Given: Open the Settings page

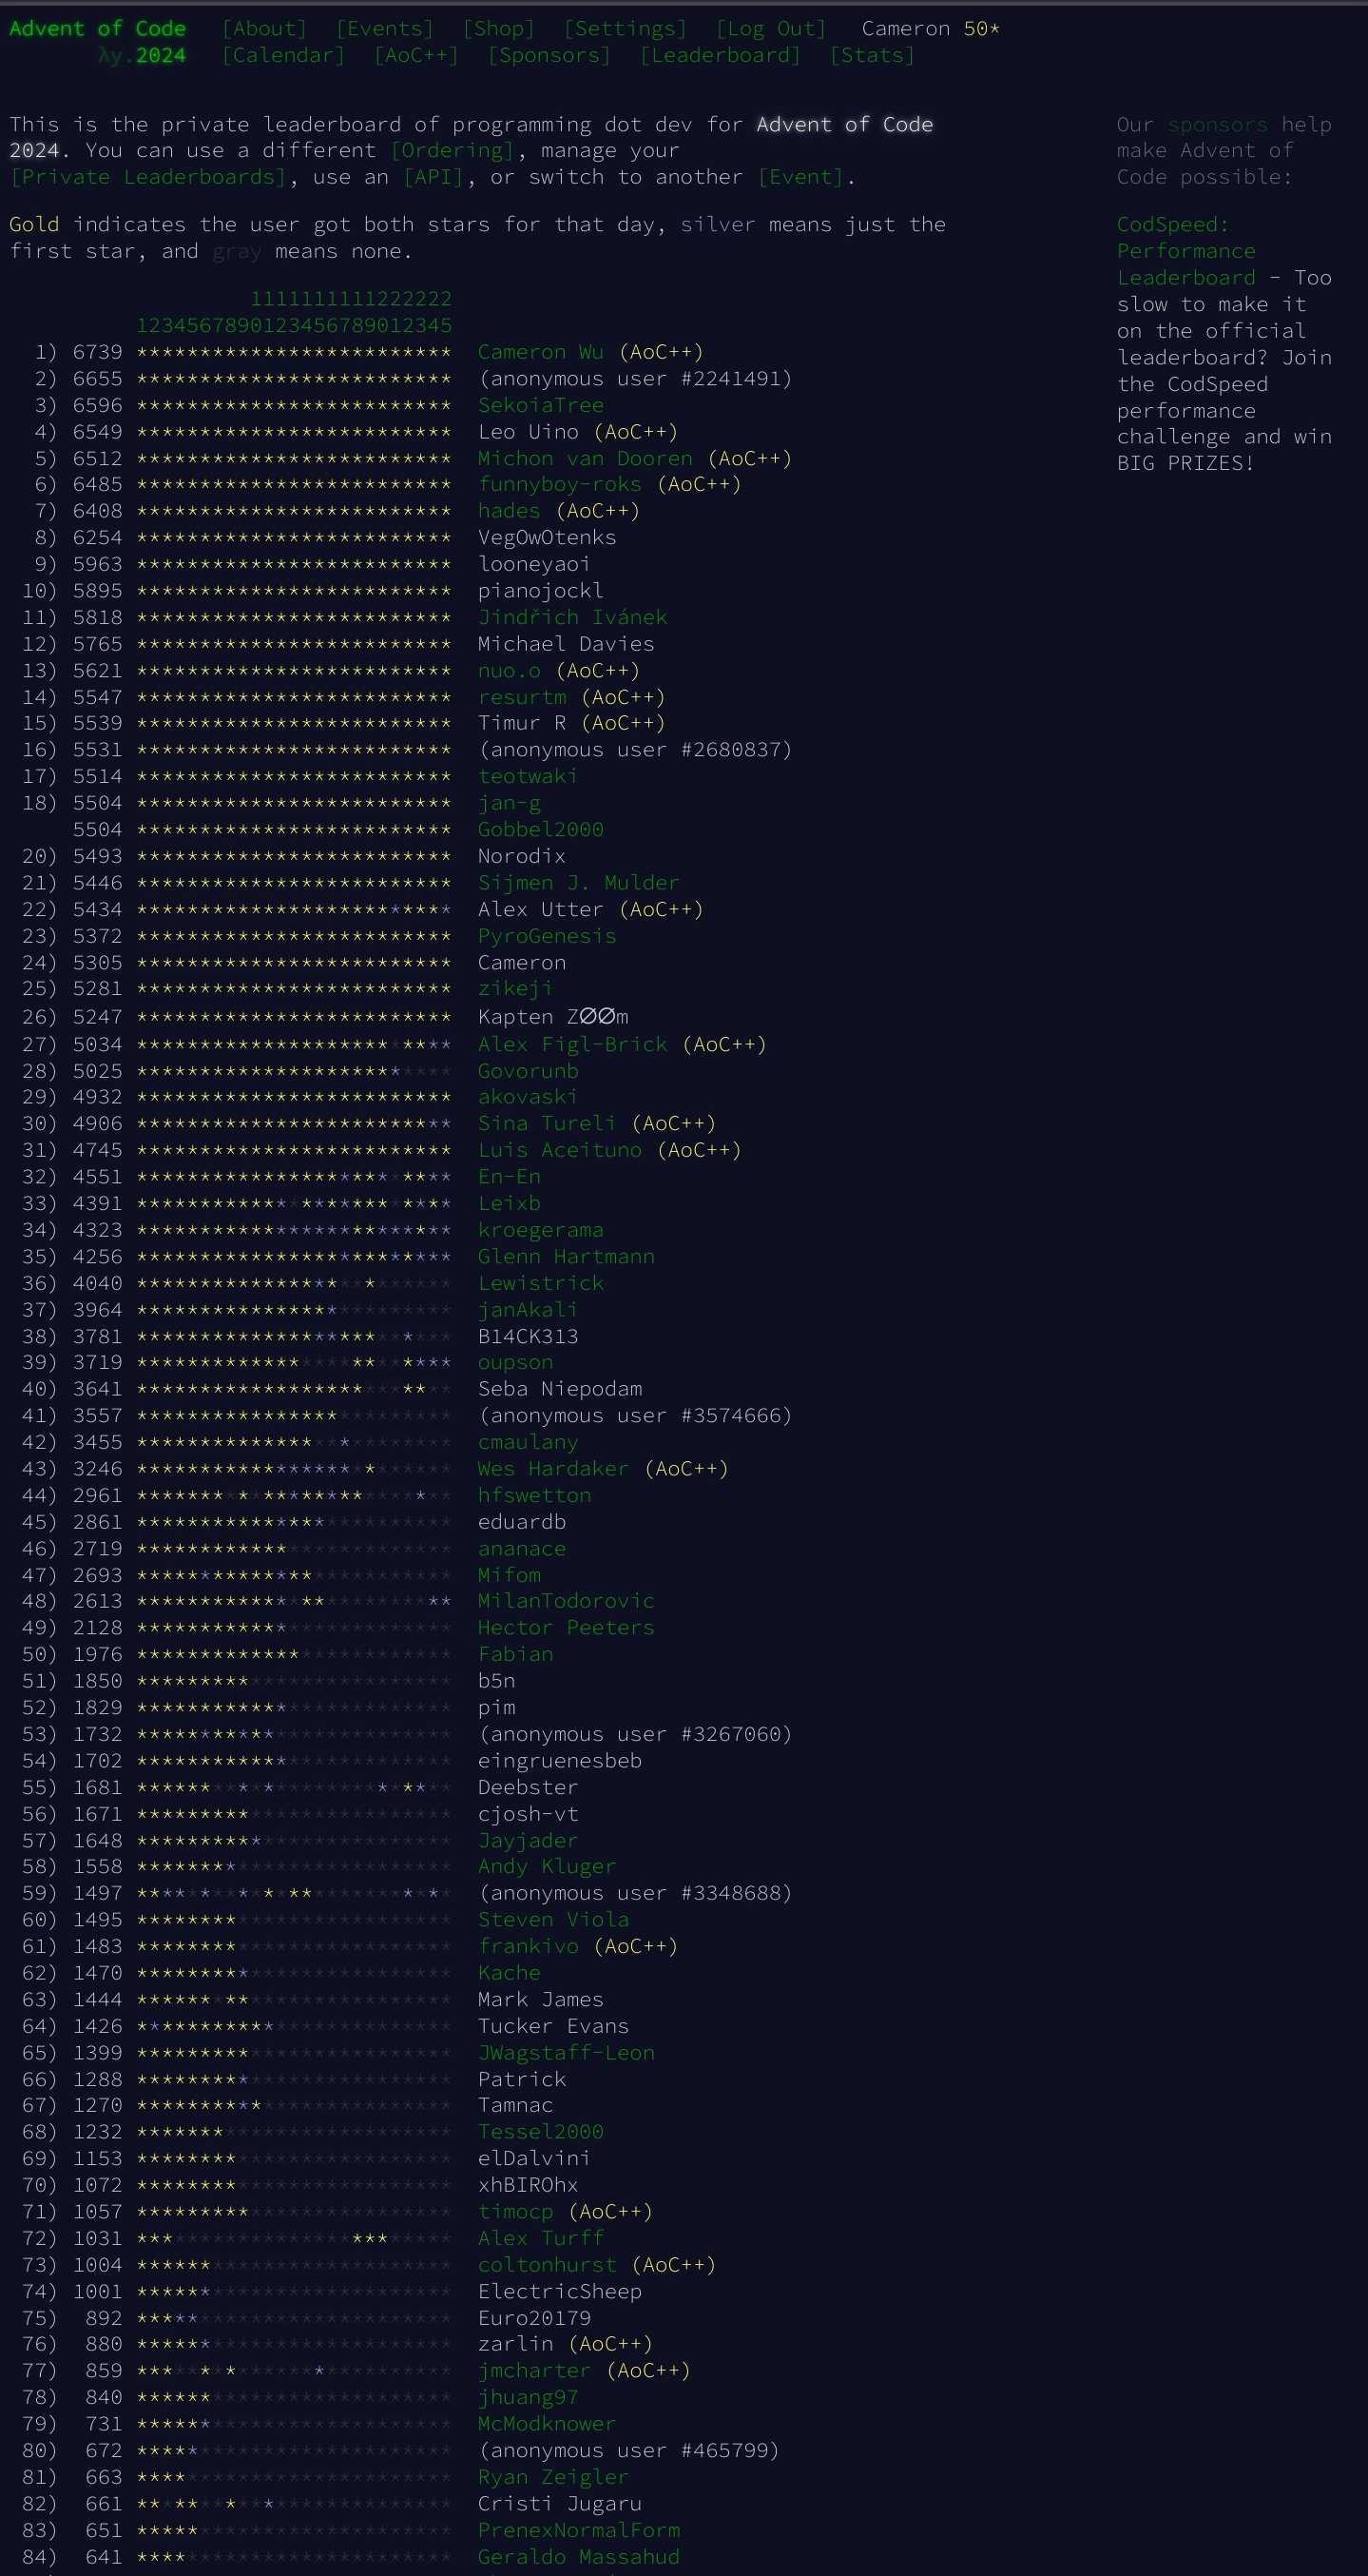Looking at the screenshot, I should coord(625,28).
